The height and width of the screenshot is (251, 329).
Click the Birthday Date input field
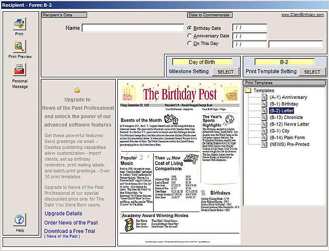(x=250, y=28)
